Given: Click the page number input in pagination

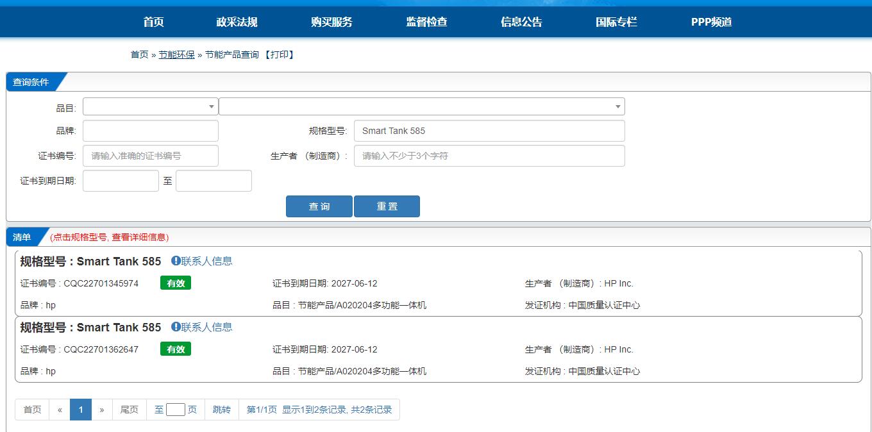Looking at the screenshot, I should pos(176,410).
